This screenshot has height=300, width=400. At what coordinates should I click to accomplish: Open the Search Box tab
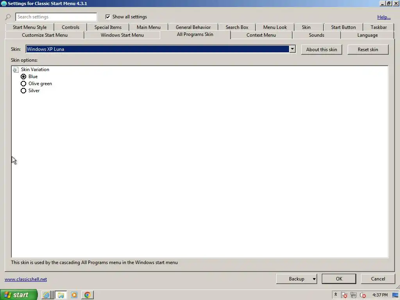(237, 27)
